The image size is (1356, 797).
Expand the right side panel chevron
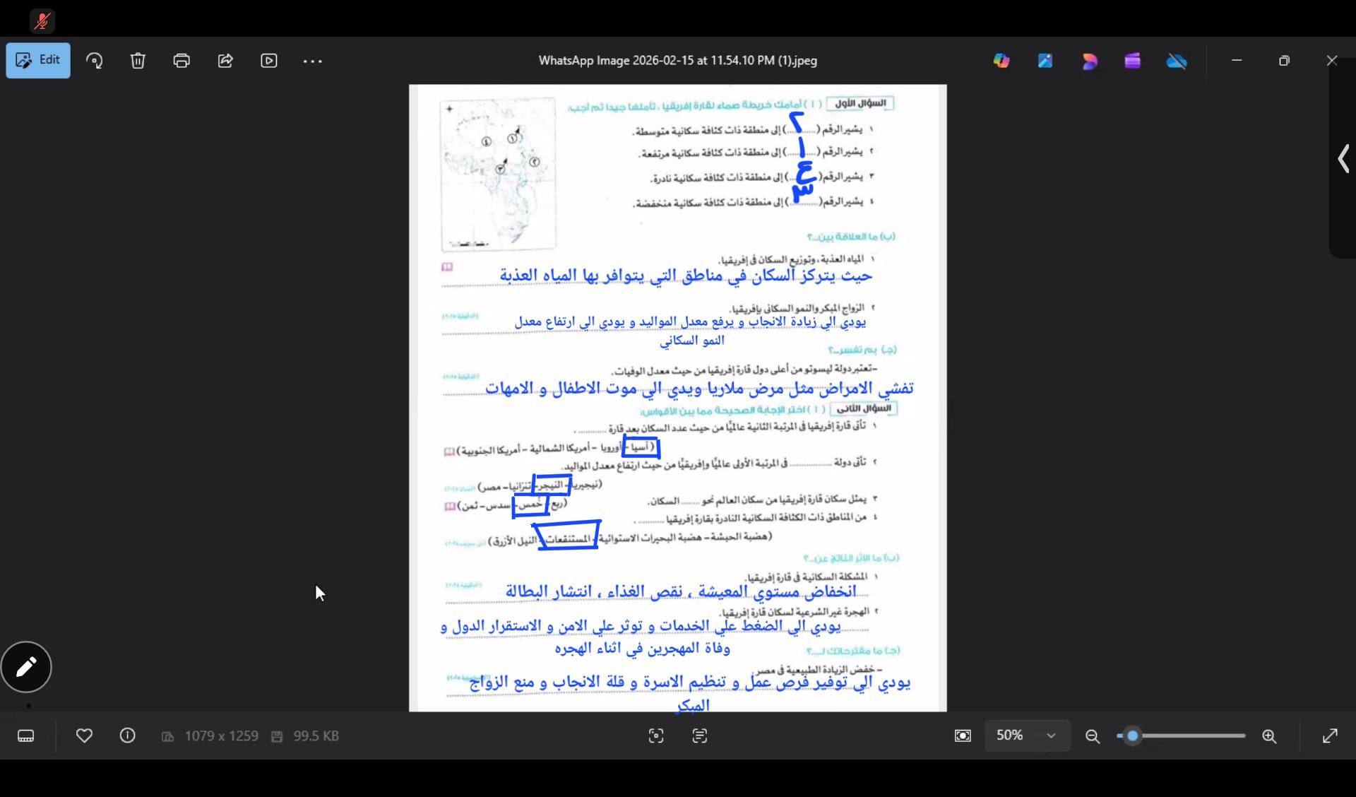click(1343, 159)
